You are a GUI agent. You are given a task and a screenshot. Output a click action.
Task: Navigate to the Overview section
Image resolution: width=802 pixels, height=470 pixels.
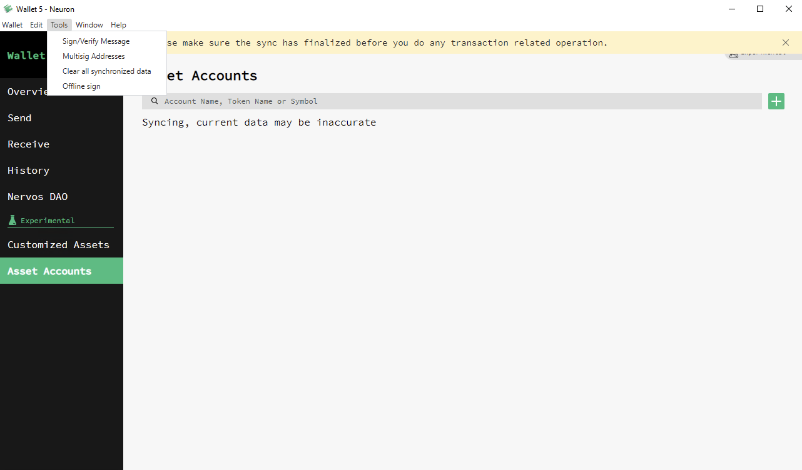[29, 91]
